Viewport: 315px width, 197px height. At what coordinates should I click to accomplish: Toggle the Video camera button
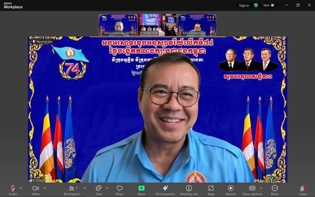click(36, 189)
